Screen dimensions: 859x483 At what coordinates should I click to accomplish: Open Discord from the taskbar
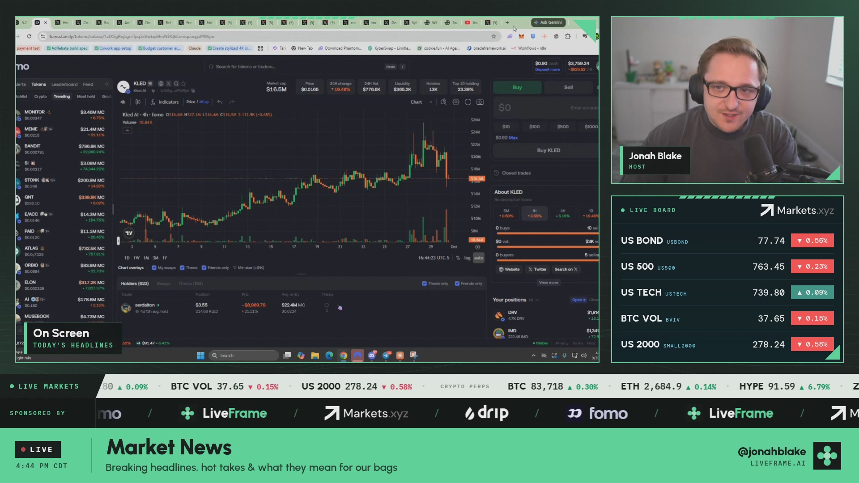pos(372,356)
